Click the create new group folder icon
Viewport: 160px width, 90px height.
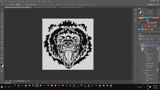pos(151,83)
